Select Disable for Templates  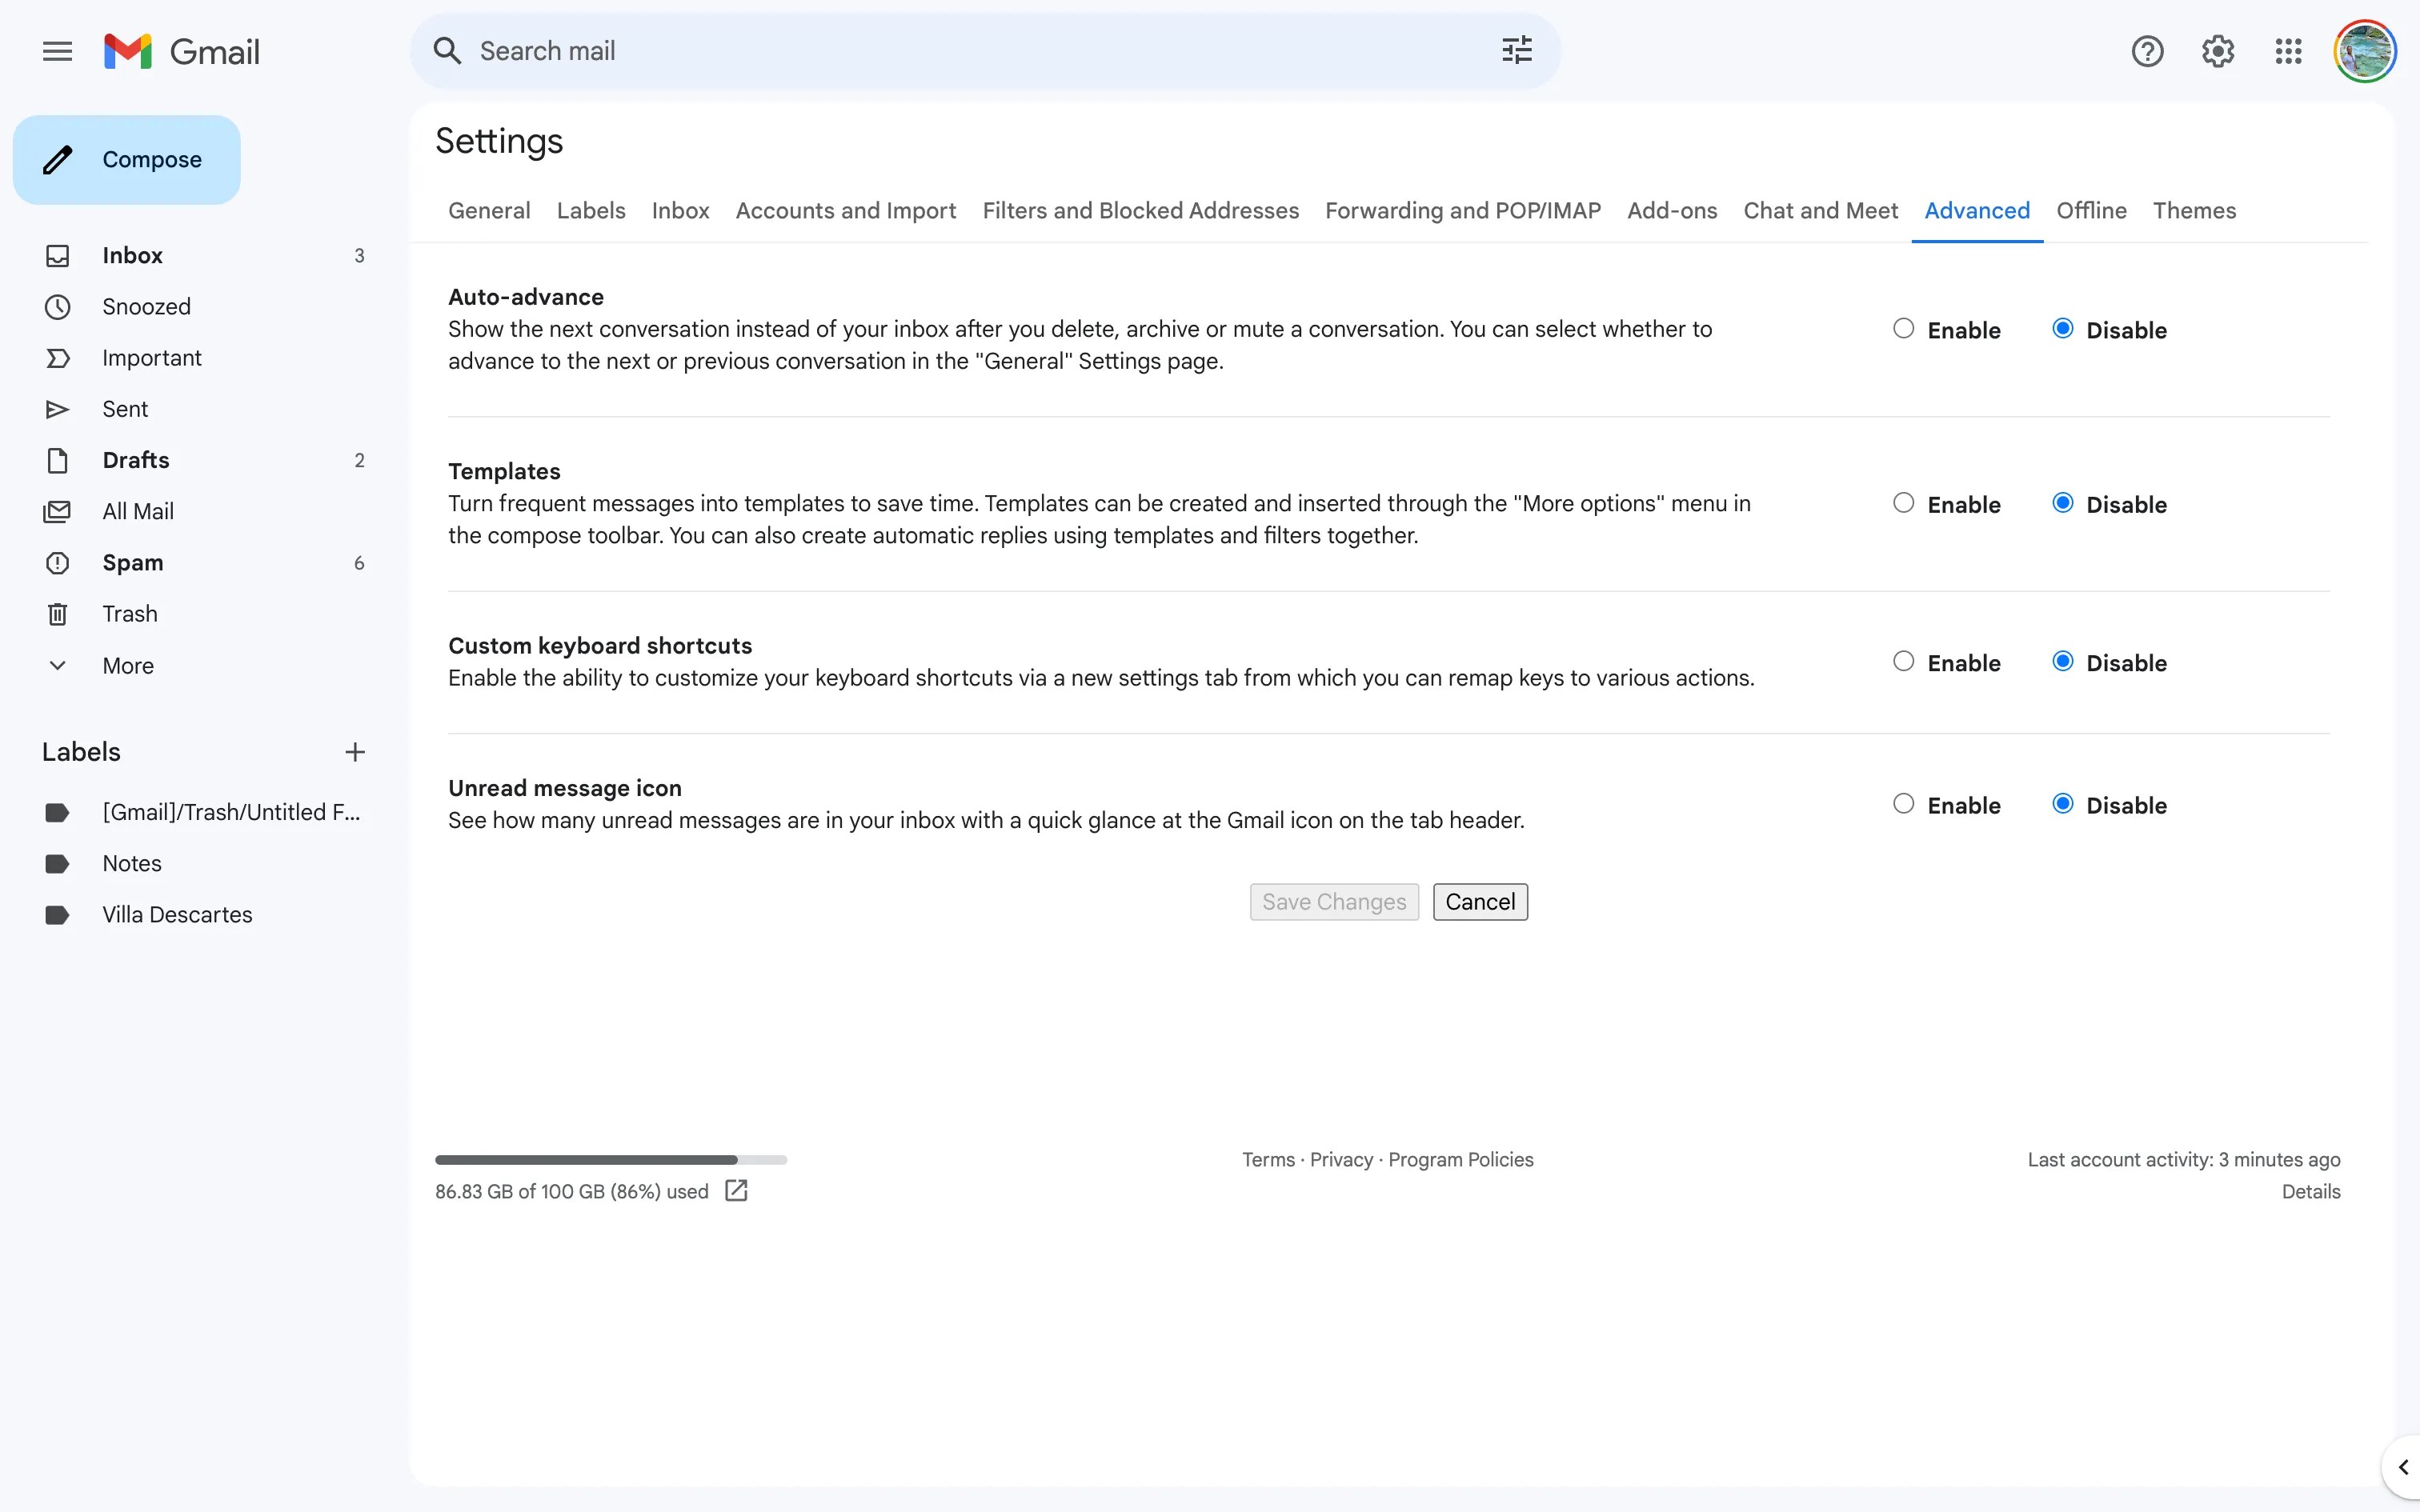pos(2062,503)
